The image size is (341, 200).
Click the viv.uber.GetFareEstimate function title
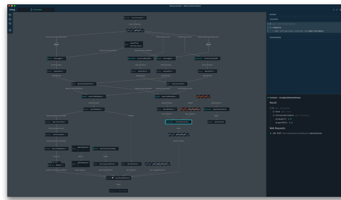pos(290,98)
